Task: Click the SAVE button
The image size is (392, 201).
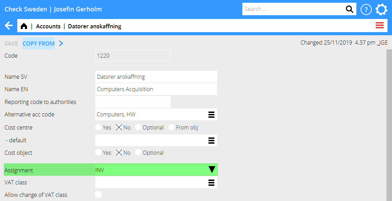Action: coord(11,44)
